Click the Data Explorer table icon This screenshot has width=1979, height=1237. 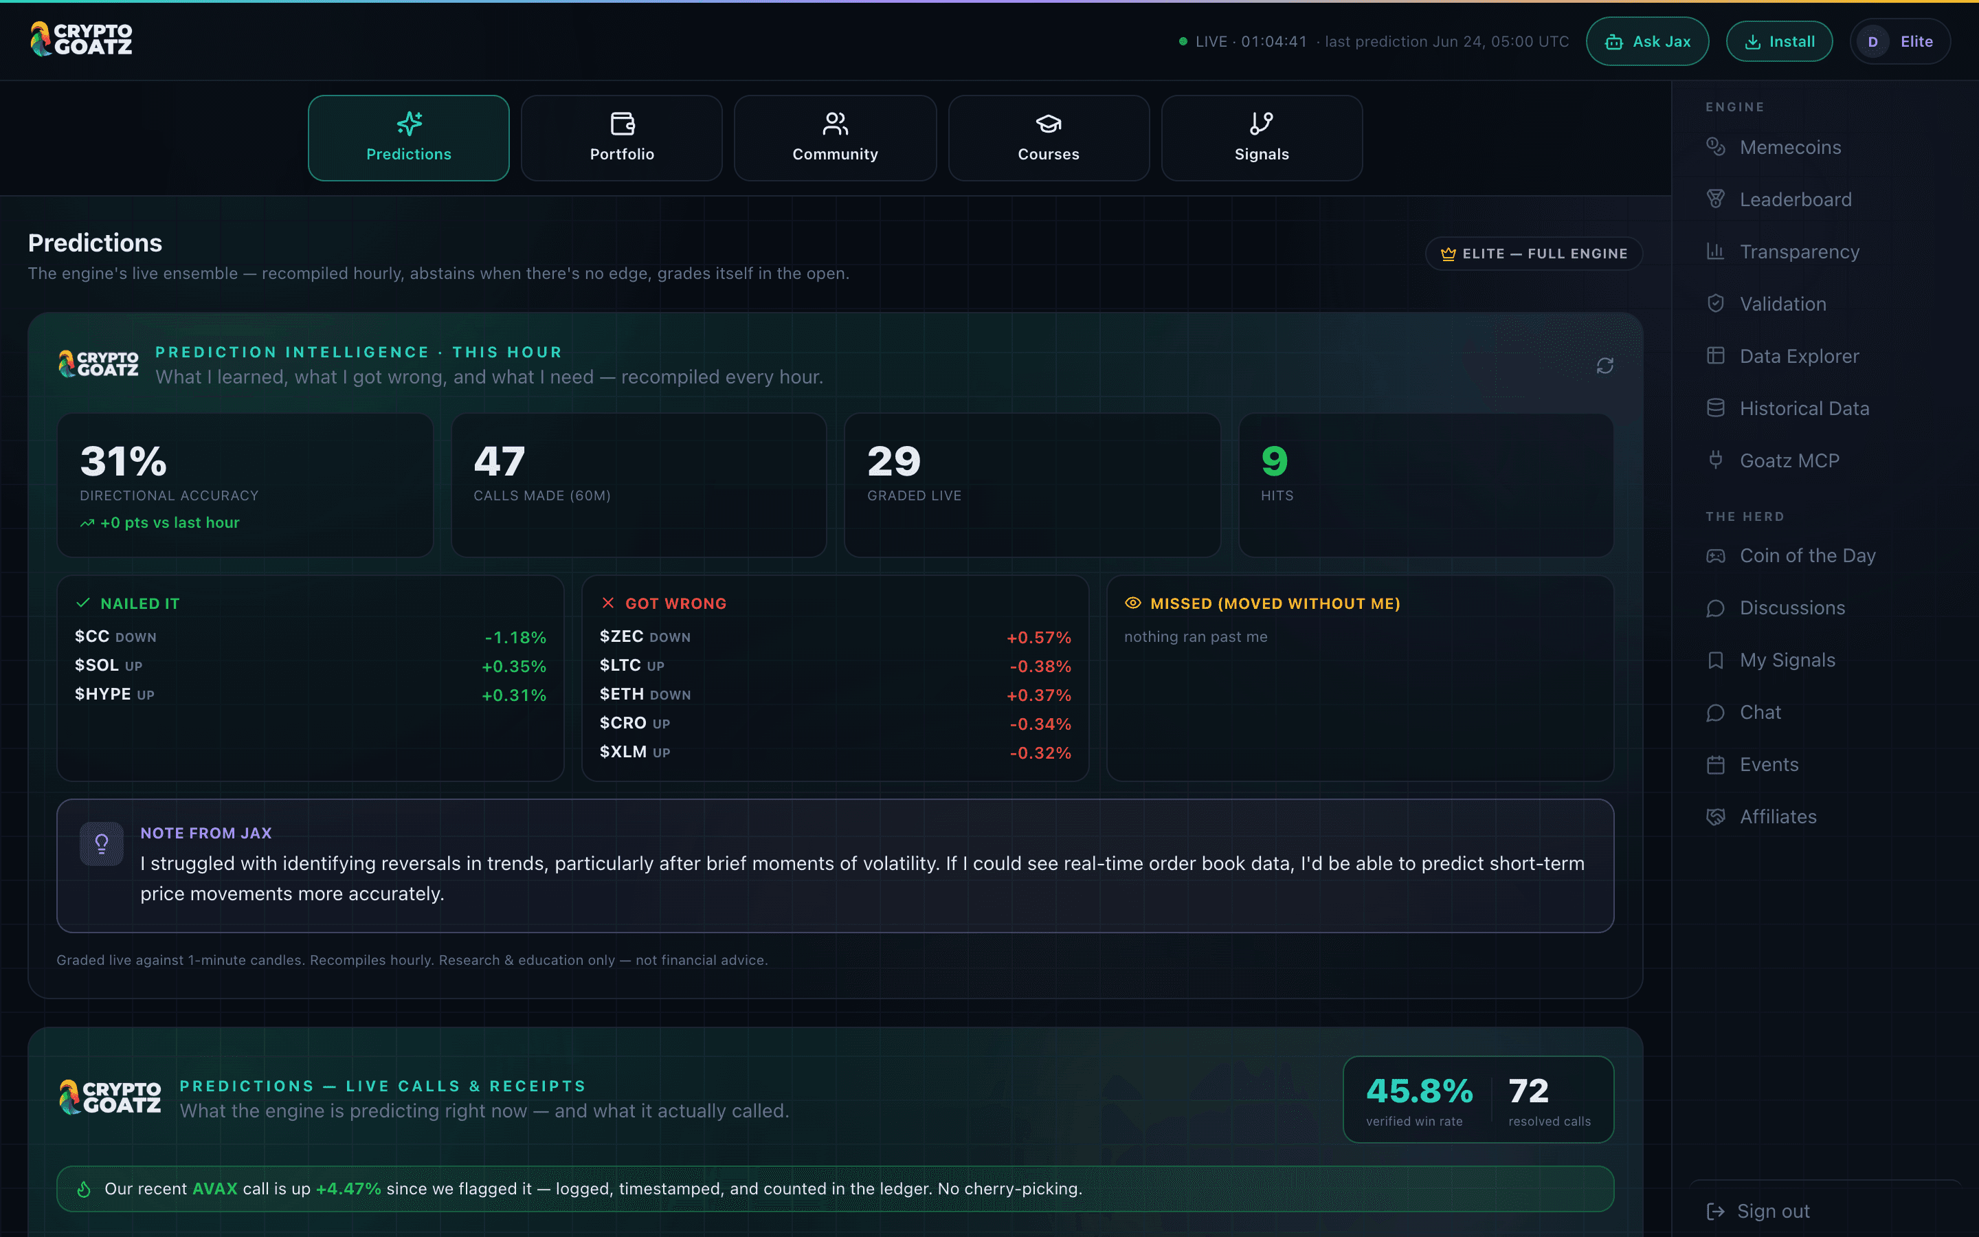click(x=1716, y=356)
